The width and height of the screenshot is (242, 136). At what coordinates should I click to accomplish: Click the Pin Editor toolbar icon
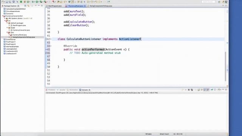pos(109,2)
